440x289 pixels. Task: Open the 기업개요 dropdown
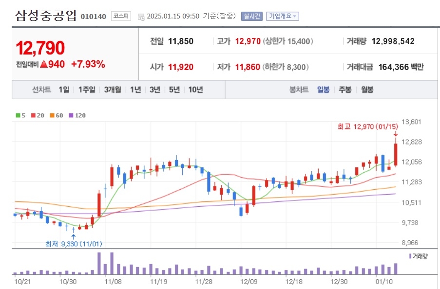click(x=282, y=16)
